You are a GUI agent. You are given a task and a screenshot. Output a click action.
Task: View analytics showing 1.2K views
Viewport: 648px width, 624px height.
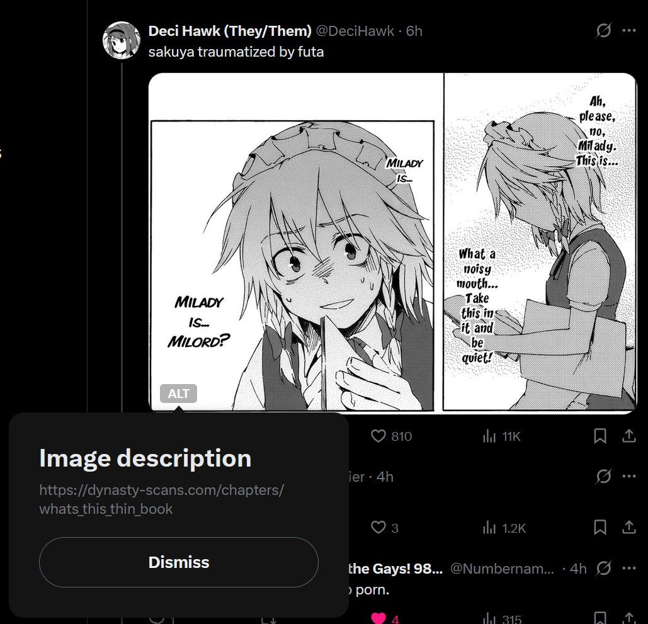[504, 528]
